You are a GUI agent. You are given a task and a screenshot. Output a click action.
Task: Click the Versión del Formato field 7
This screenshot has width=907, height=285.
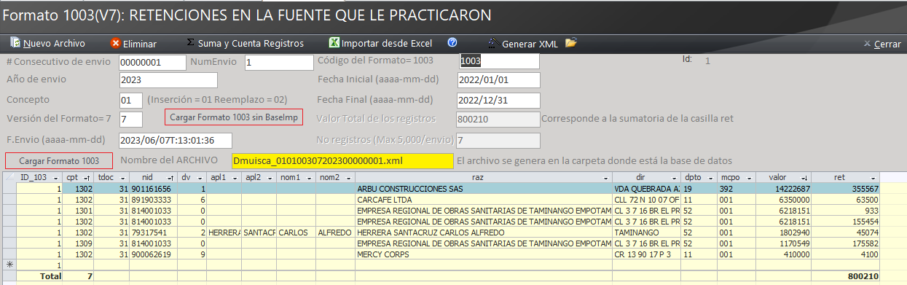click(130, 119)
